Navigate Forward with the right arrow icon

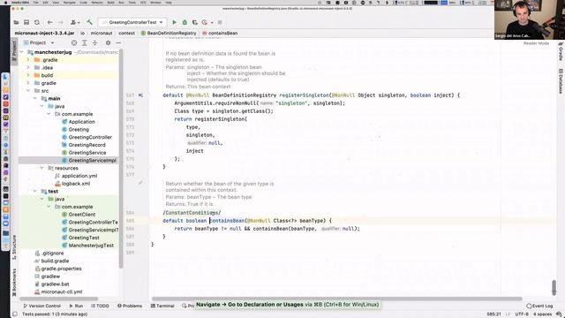click(x=61, y=22)
